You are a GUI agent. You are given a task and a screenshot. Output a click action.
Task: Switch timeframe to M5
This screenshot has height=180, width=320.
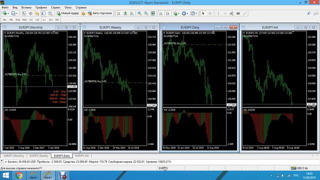pyautogui.click(x=11, y=20)
